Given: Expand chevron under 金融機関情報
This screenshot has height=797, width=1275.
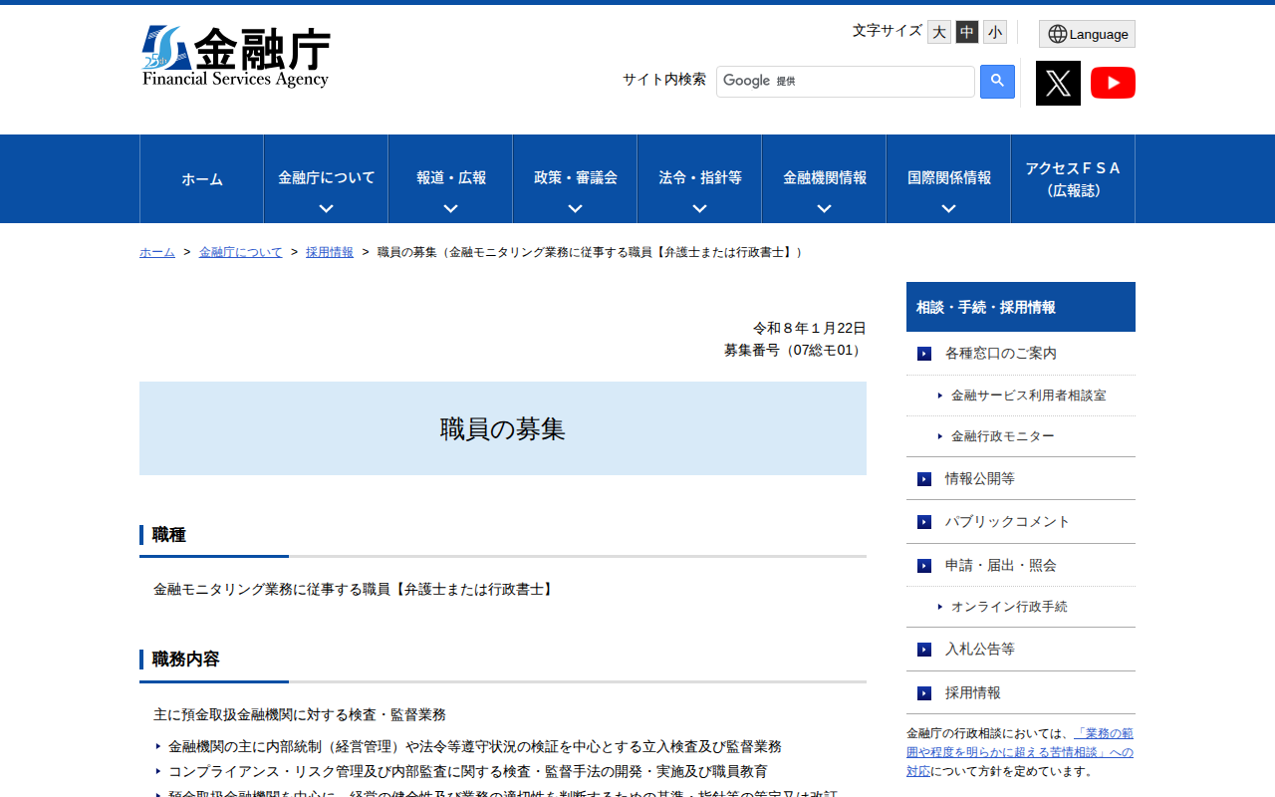Looking at the screenshot, I should pyautogui.click(x=824, y=208).
